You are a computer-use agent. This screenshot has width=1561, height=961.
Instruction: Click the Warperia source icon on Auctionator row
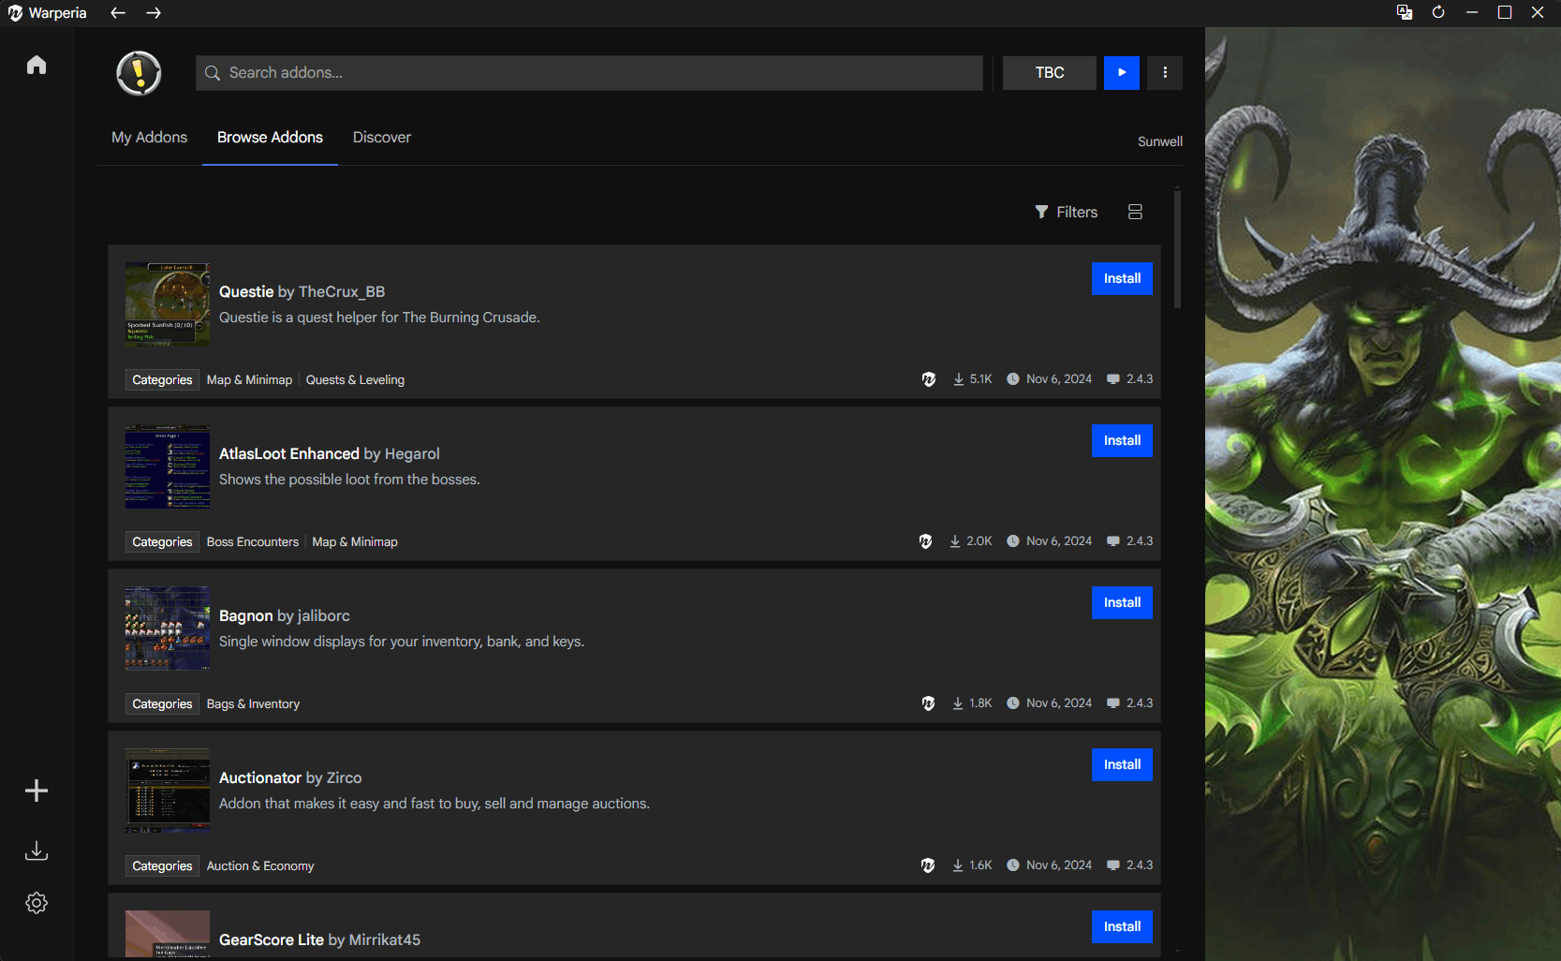(x=928, y=865)
